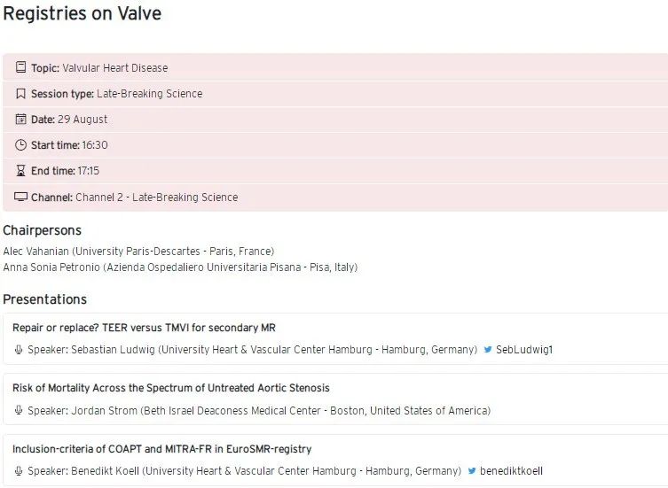The image size is (668, 488).
Task: Click the microphone icon beside Benedikt Koell
Action: [x=18, y=471]
